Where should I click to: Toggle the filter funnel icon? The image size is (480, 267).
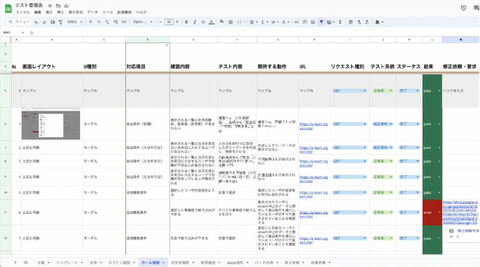point(321,22)
